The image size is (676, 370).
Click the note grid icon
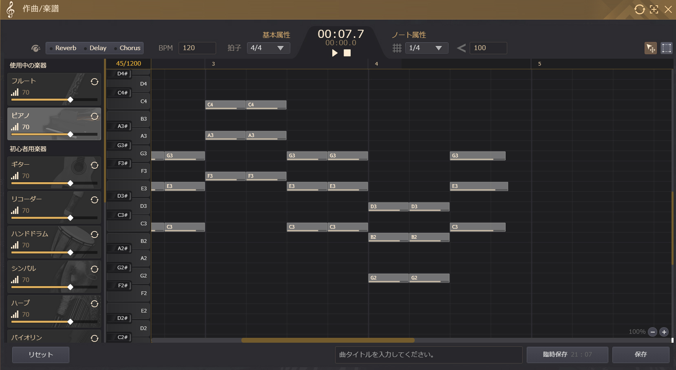(397, 48)
